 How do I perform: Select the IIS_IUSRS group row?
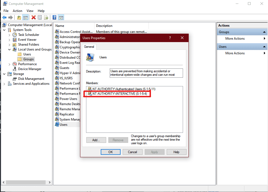coord(66,78)
